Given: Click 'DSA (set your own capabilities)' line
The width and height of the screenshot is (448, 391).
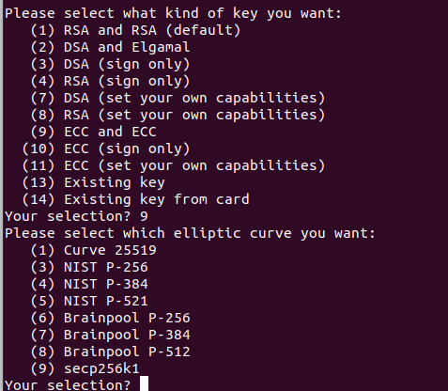Looking at the screenshot, I should click(x=178, y=98).
